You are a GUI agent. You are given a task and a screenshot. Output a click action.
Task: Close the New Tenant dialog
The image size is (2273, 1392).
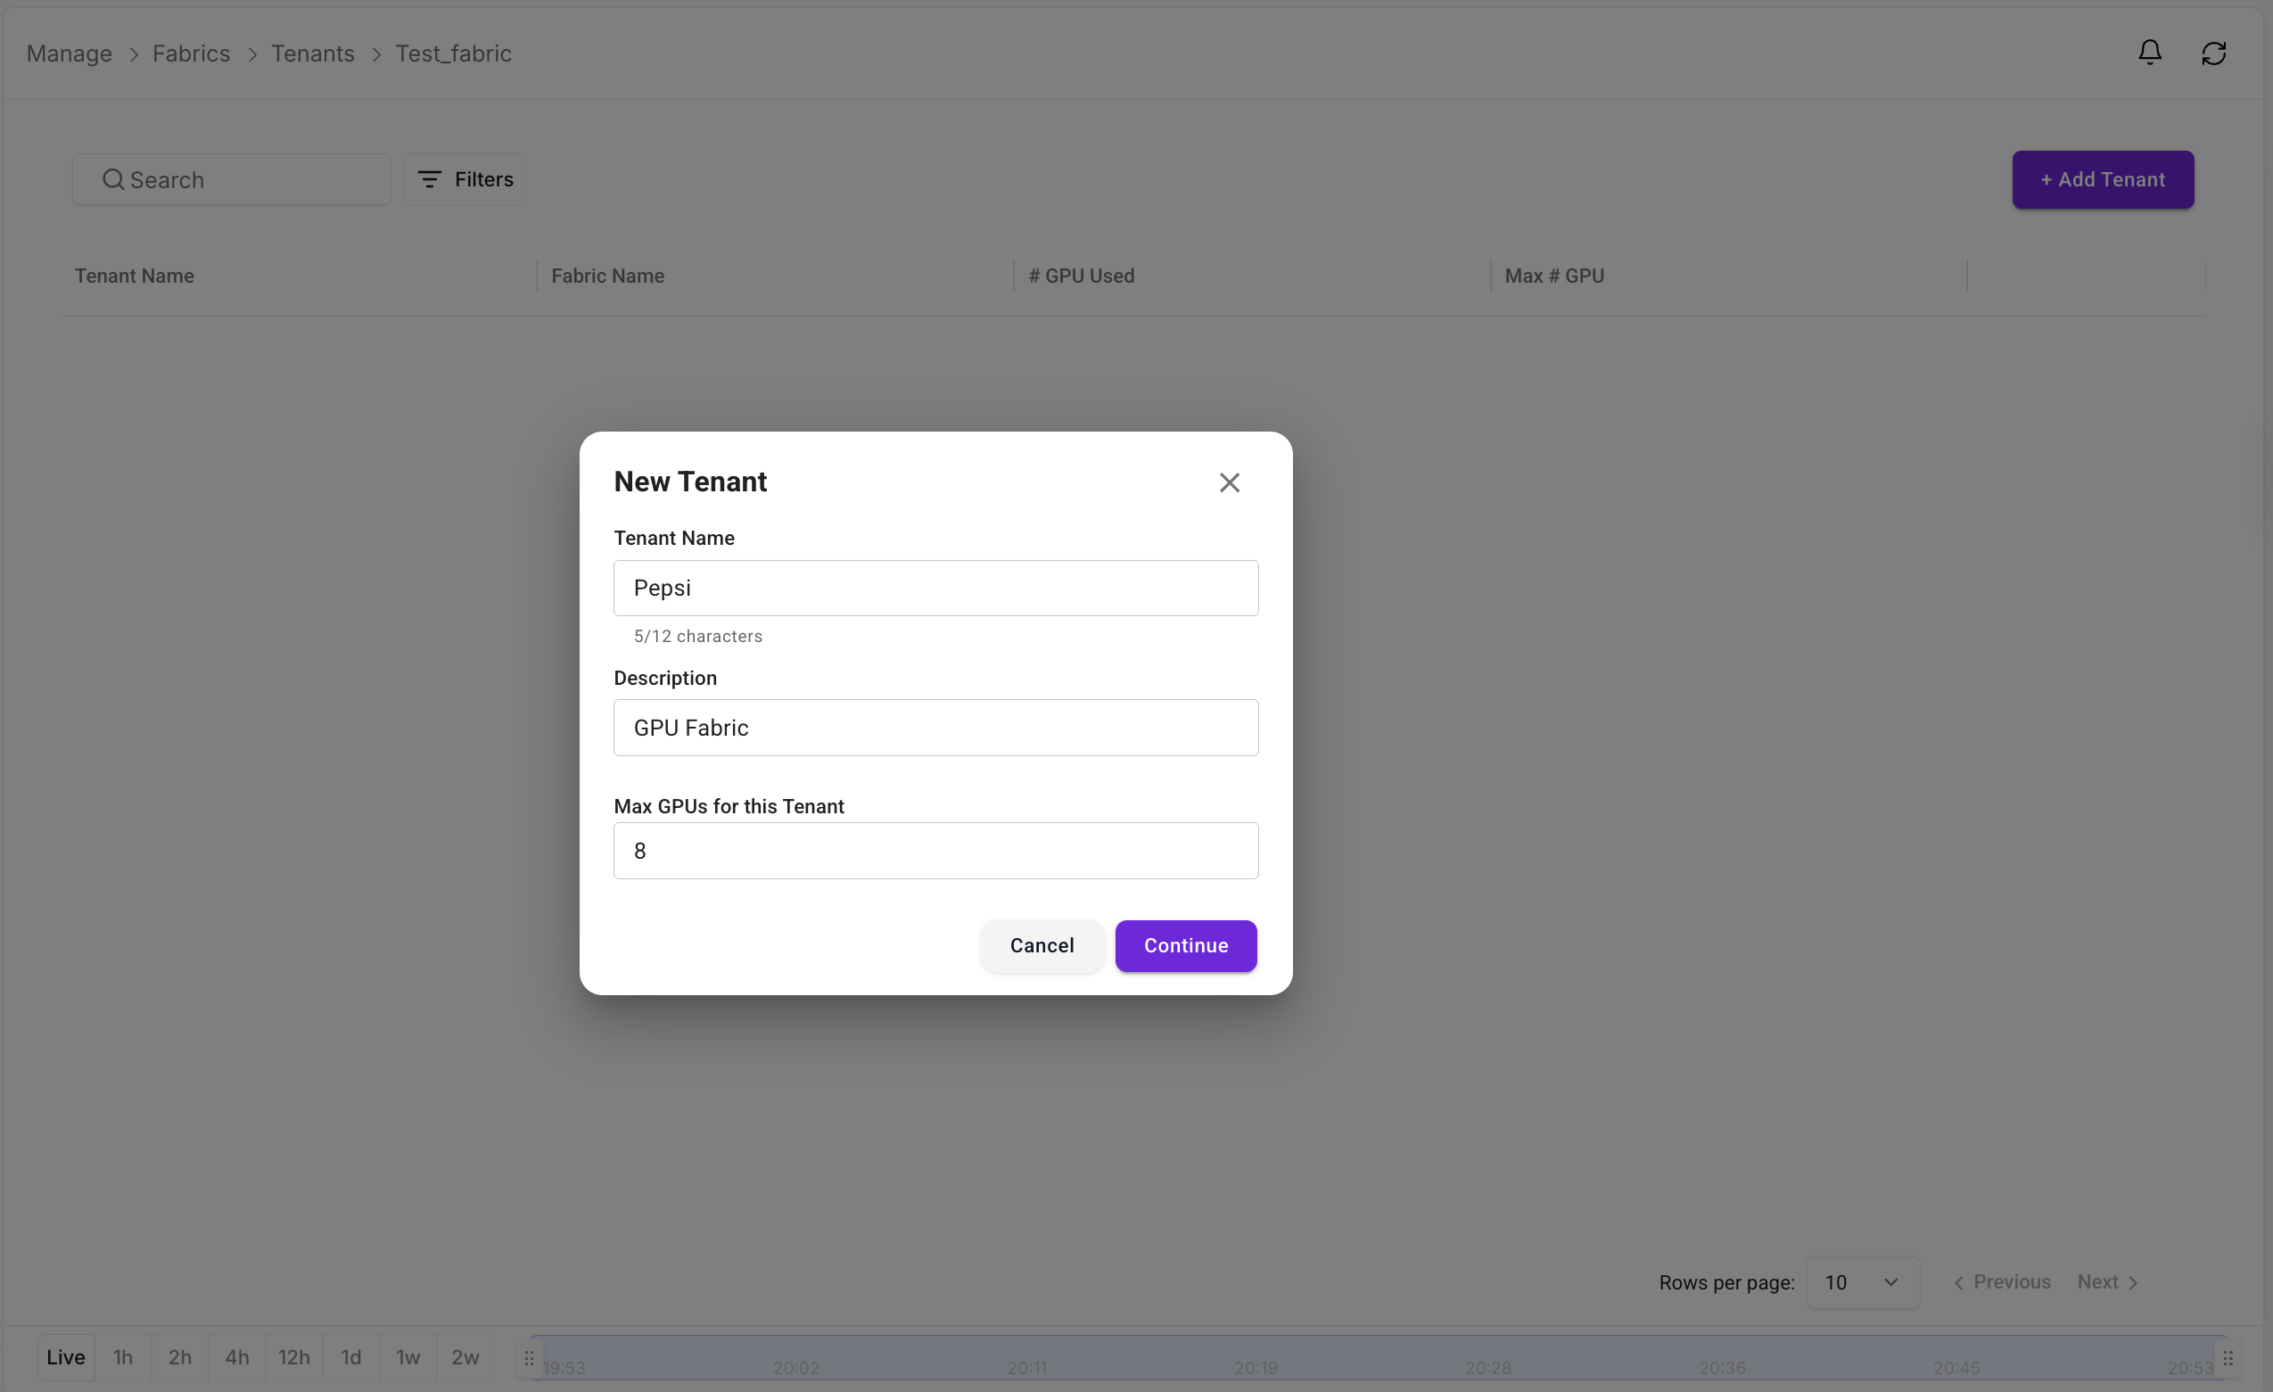coord(1229,482)
